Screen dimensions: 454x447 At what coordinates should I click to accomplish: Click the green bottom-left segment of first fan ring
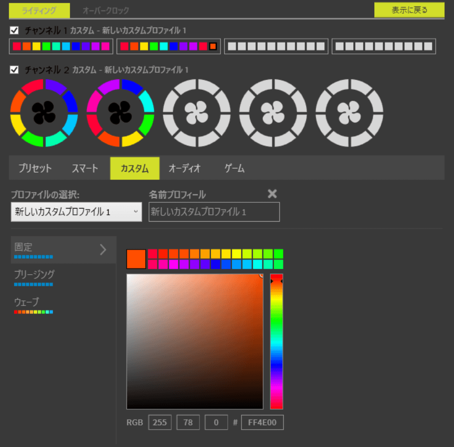pyautogui.click(x=33, y=139)
